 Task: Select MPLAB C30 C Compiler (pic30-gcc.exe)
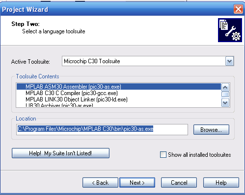pos(119,93)
